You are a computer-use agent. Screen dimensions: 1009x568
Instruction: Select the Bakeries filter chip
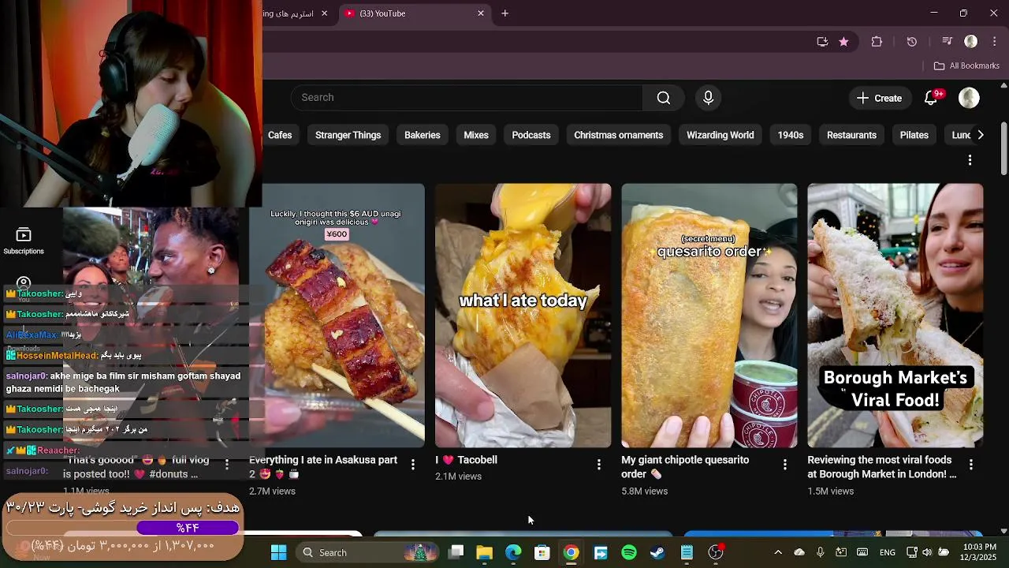422,135
